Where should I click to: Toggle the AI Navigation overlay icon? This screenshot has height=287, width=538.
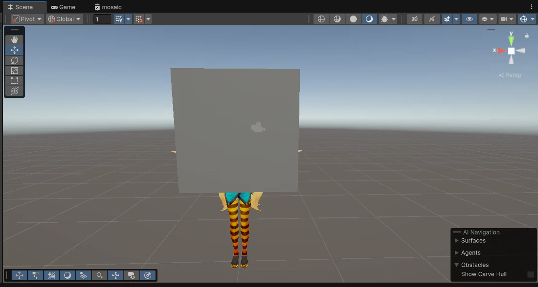[x=84, y=275]
